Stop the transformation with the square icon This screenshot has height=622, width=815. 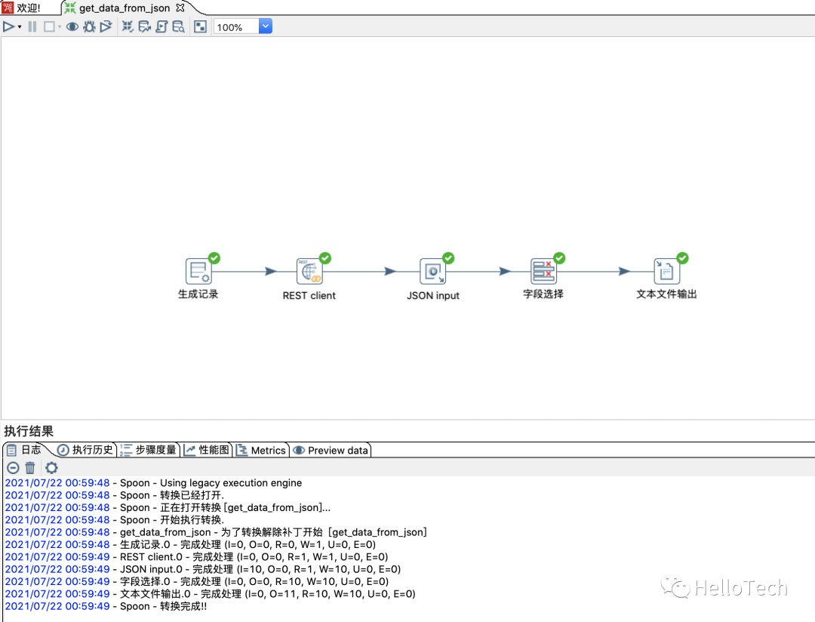pos(49,26)
